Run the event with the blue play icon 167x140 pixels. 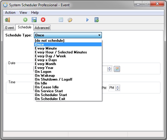pos(87,20)
